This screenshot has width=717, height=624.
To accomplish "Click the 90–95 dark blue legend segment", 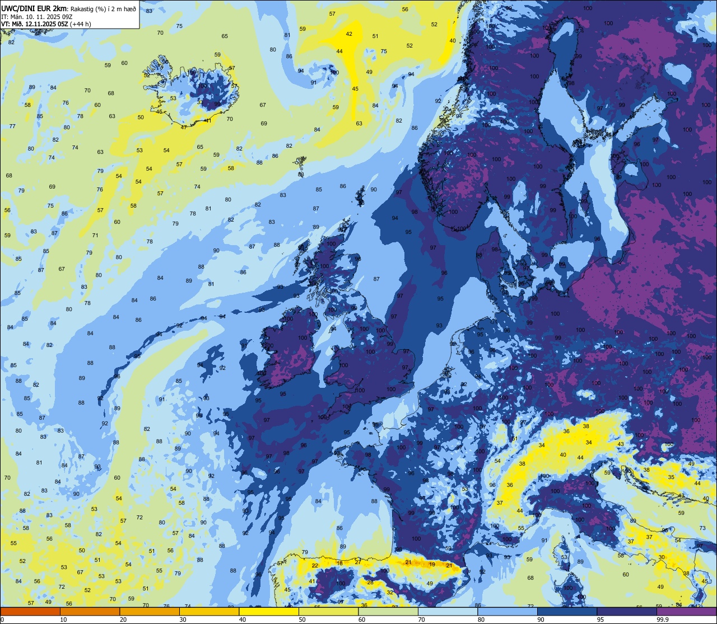I will pyautogui.click(x=567, y=611).
